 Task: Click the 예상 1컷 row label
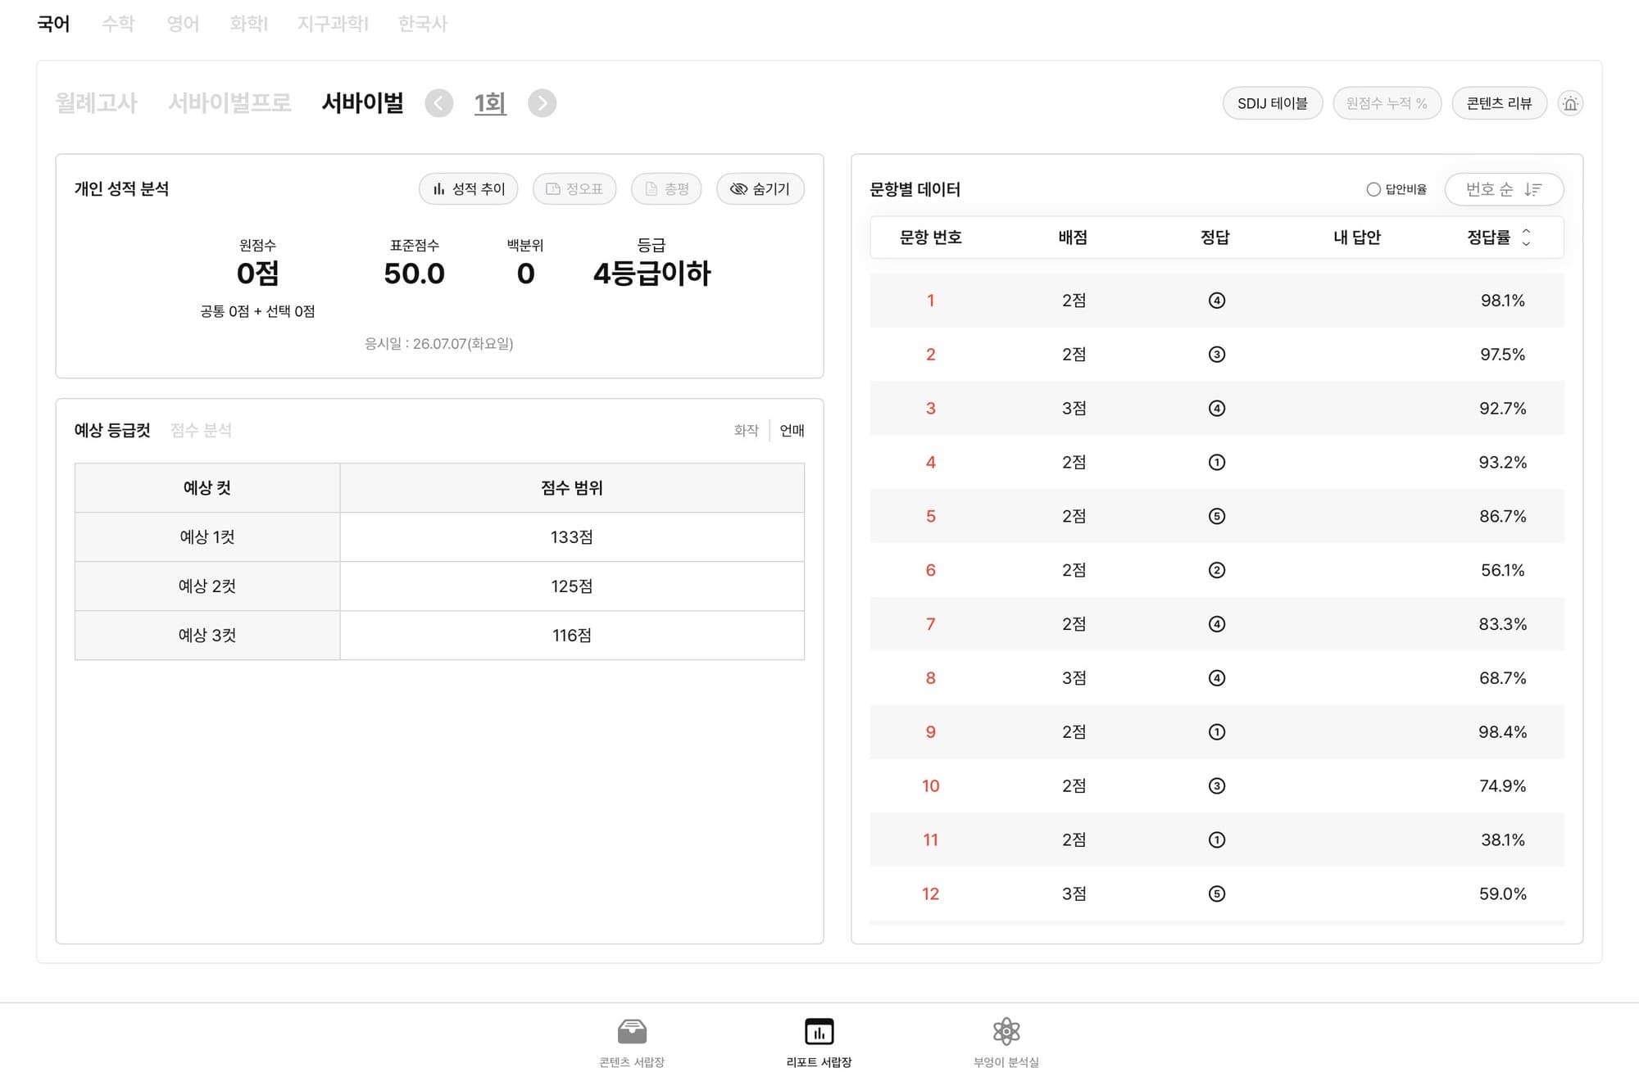coord(207,537)
